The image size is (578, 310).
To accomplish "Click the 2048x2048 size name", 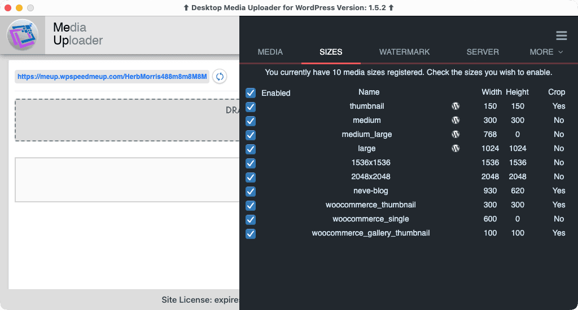I will (x=371, y=177).
